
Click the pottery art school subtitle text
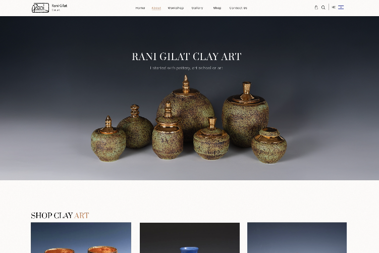186,68
